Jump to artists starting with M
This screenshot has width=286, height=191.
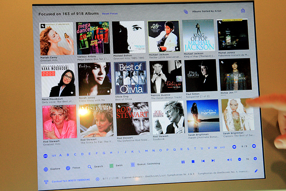pos(146,151)
